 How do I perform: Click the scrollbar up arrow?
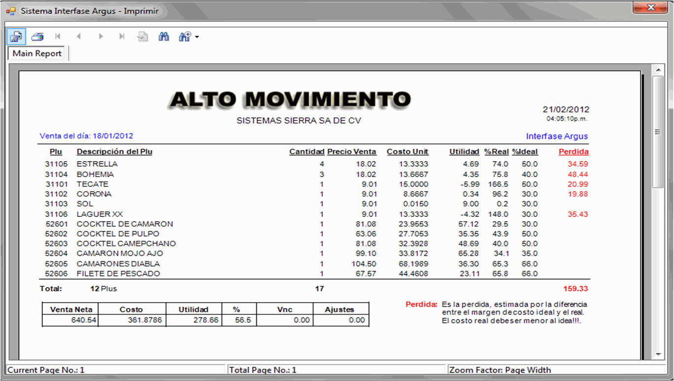coord(658,69)
